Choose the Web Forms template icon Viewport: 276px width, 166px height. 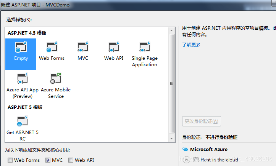tap(52, 47)
